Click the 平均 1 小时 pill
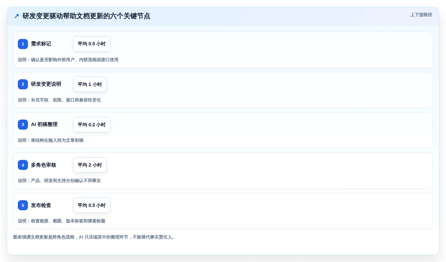The image size is (446, 262). pyautogui.click(x=90, y=84)
